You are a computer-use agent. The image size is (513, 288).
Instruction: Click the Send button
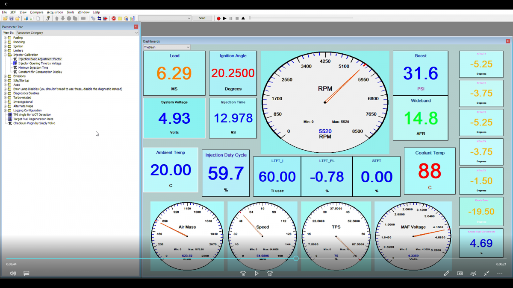(202, 18)
